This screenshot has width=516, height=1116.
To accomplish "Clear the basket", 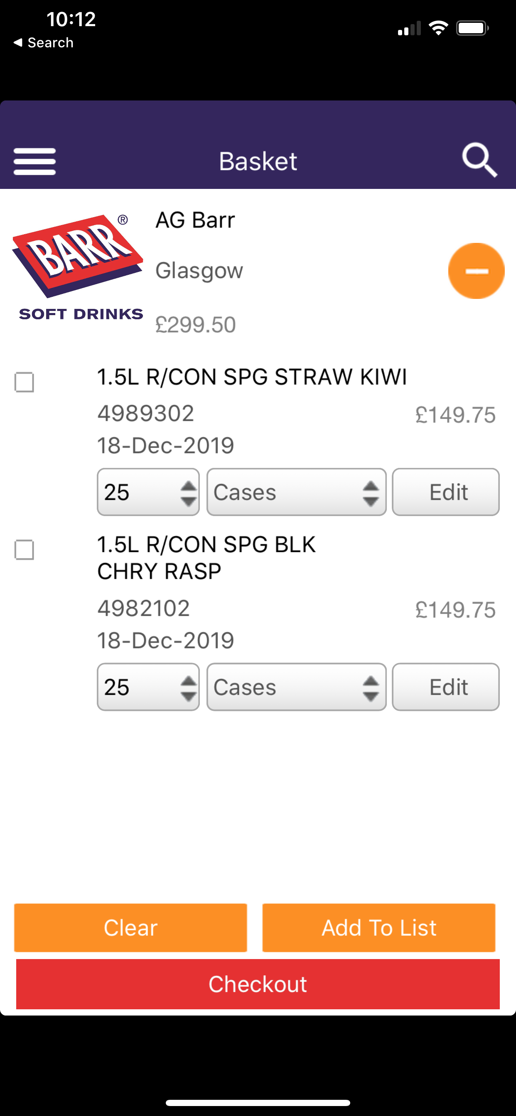I will [130, 928].
